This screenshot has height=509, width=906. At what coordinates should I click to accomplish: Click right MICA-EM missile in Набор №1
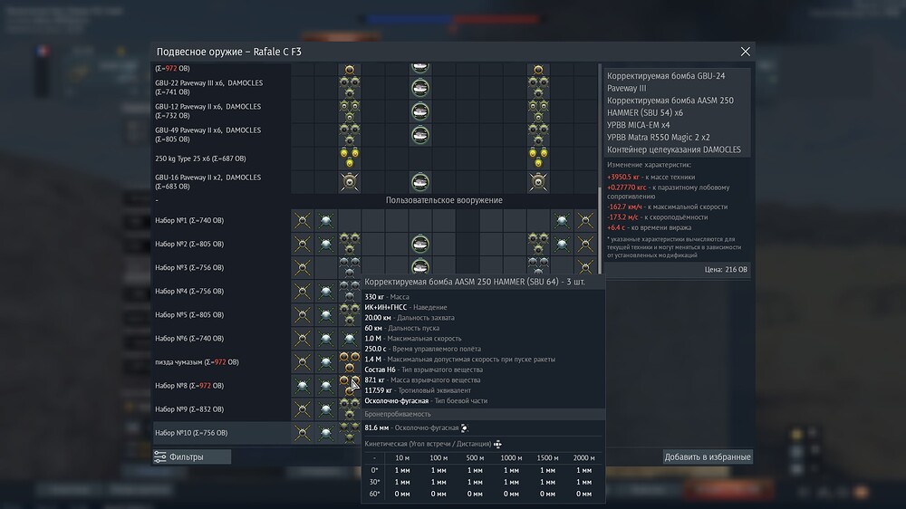tap(562, 220)
